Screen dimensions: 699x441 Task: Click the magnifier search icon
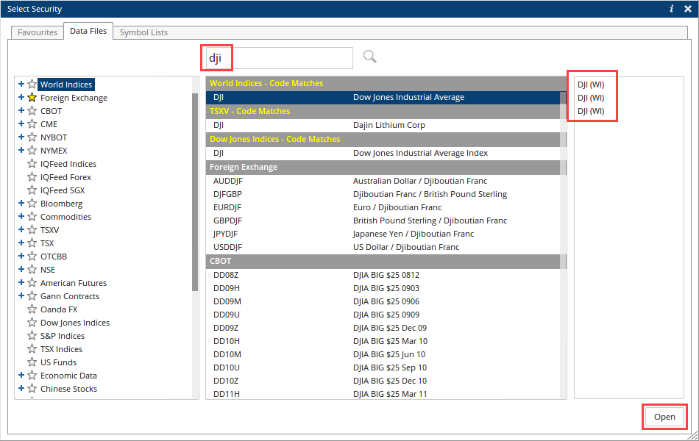369,57
